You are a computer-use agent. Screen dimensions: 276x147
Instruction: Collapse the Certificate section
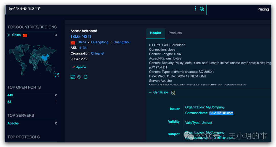point(150,92)
